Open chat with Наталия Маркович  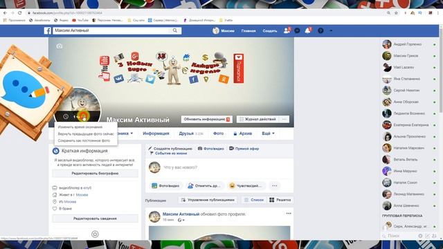pos(409,148)
